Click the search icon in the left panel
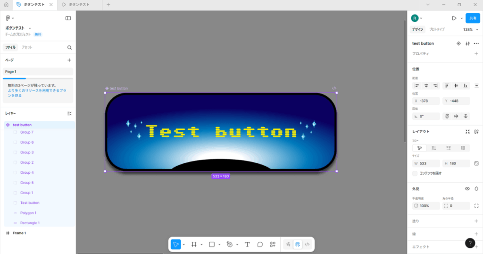Screen dimensions: 483x254 pyautogui.click(x=69, y=48)
